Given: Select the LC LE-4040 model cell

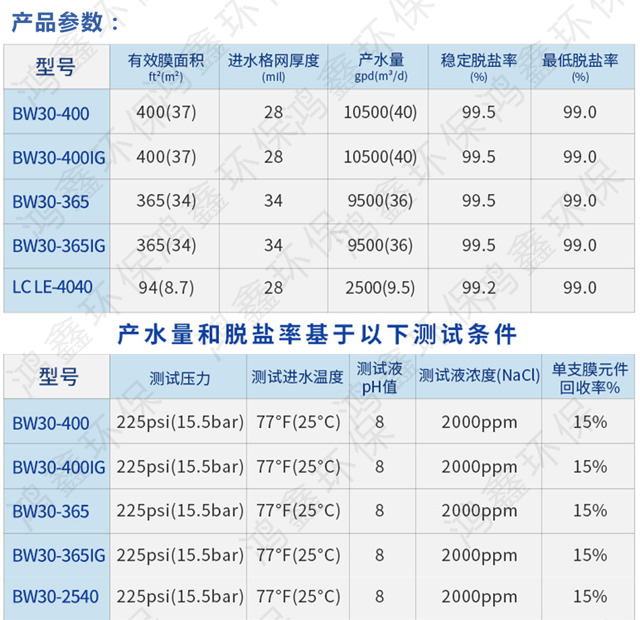Looking at the screenshot, I should [53, 287].
